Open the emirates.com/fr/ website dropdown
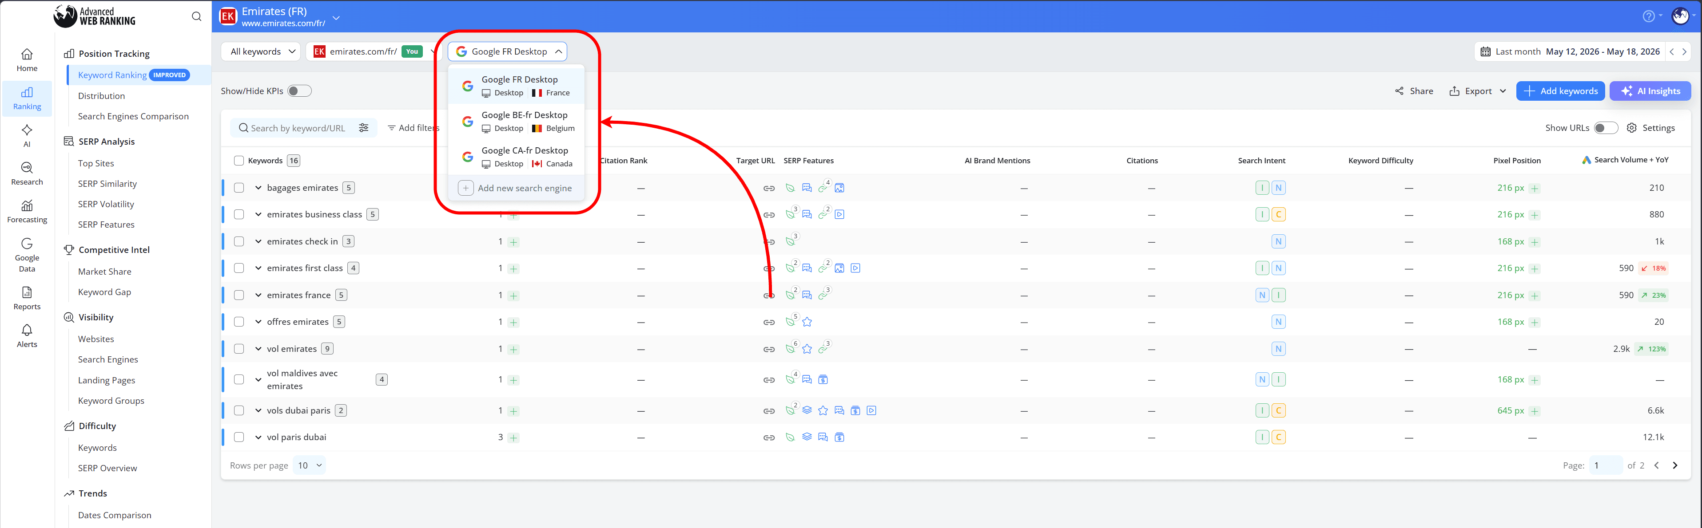1702x528 pixels. click(x=374, y=51)
